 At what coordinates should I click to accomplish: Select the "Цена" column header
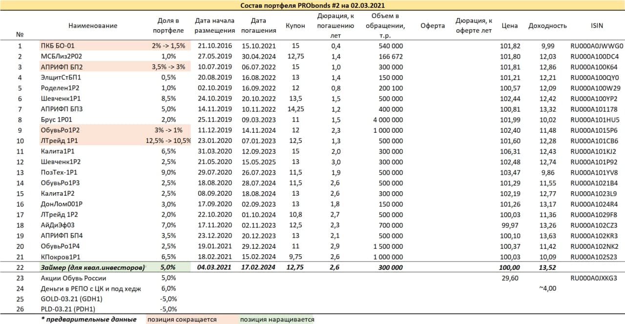[510, 25]
